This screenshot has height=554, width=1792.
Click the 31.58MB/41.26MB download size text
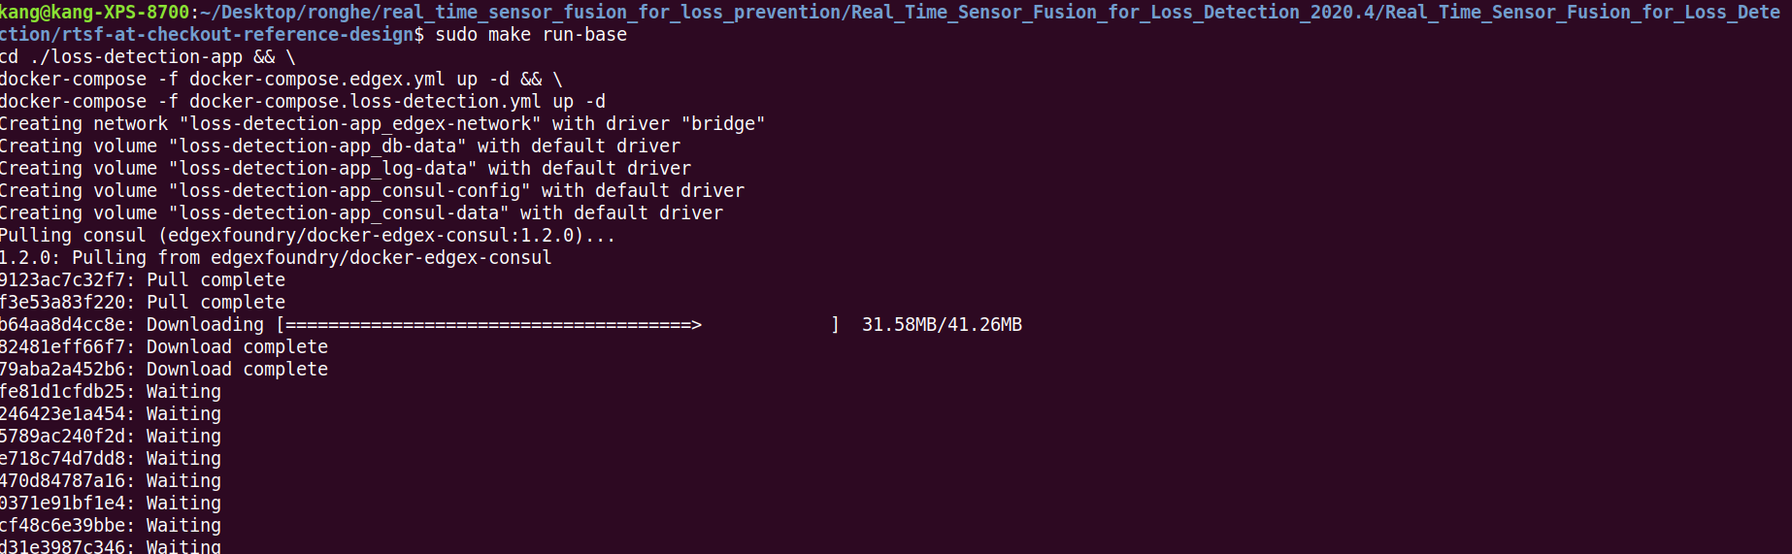coord(942,325)
